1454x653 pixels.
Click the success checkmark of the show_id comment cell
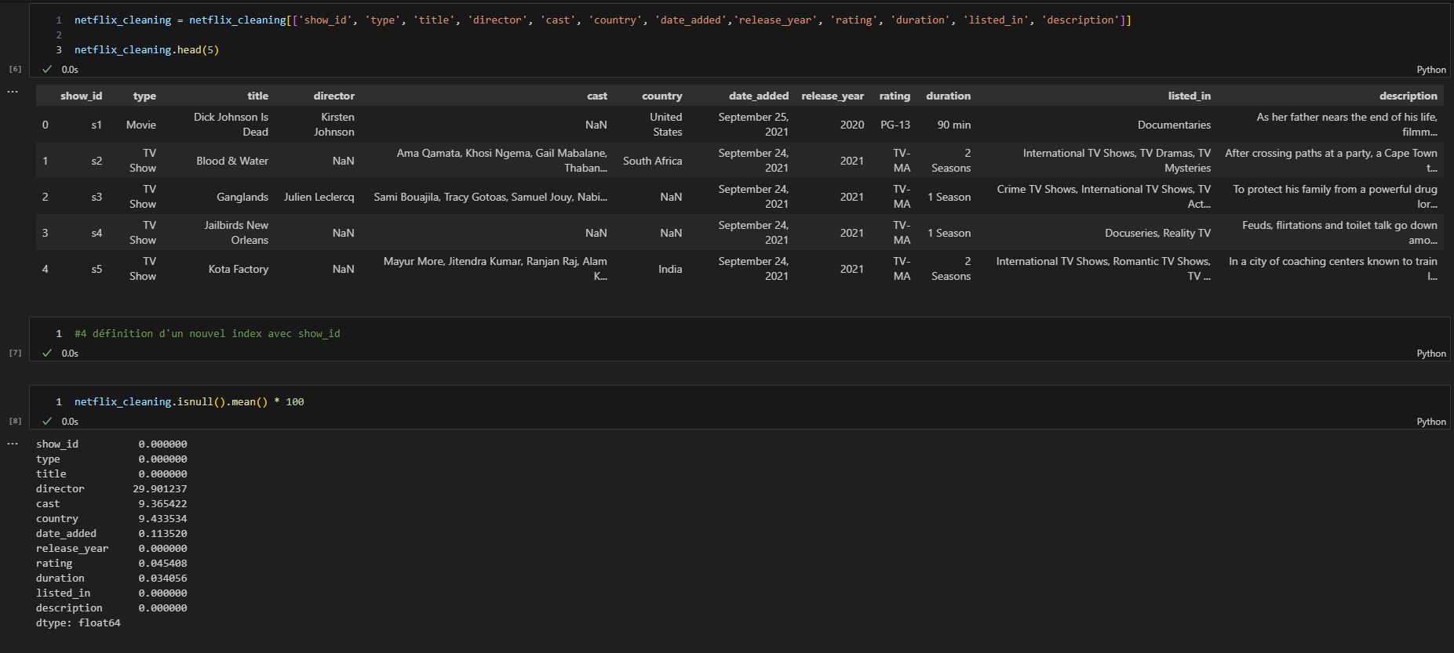coord(47,354)
